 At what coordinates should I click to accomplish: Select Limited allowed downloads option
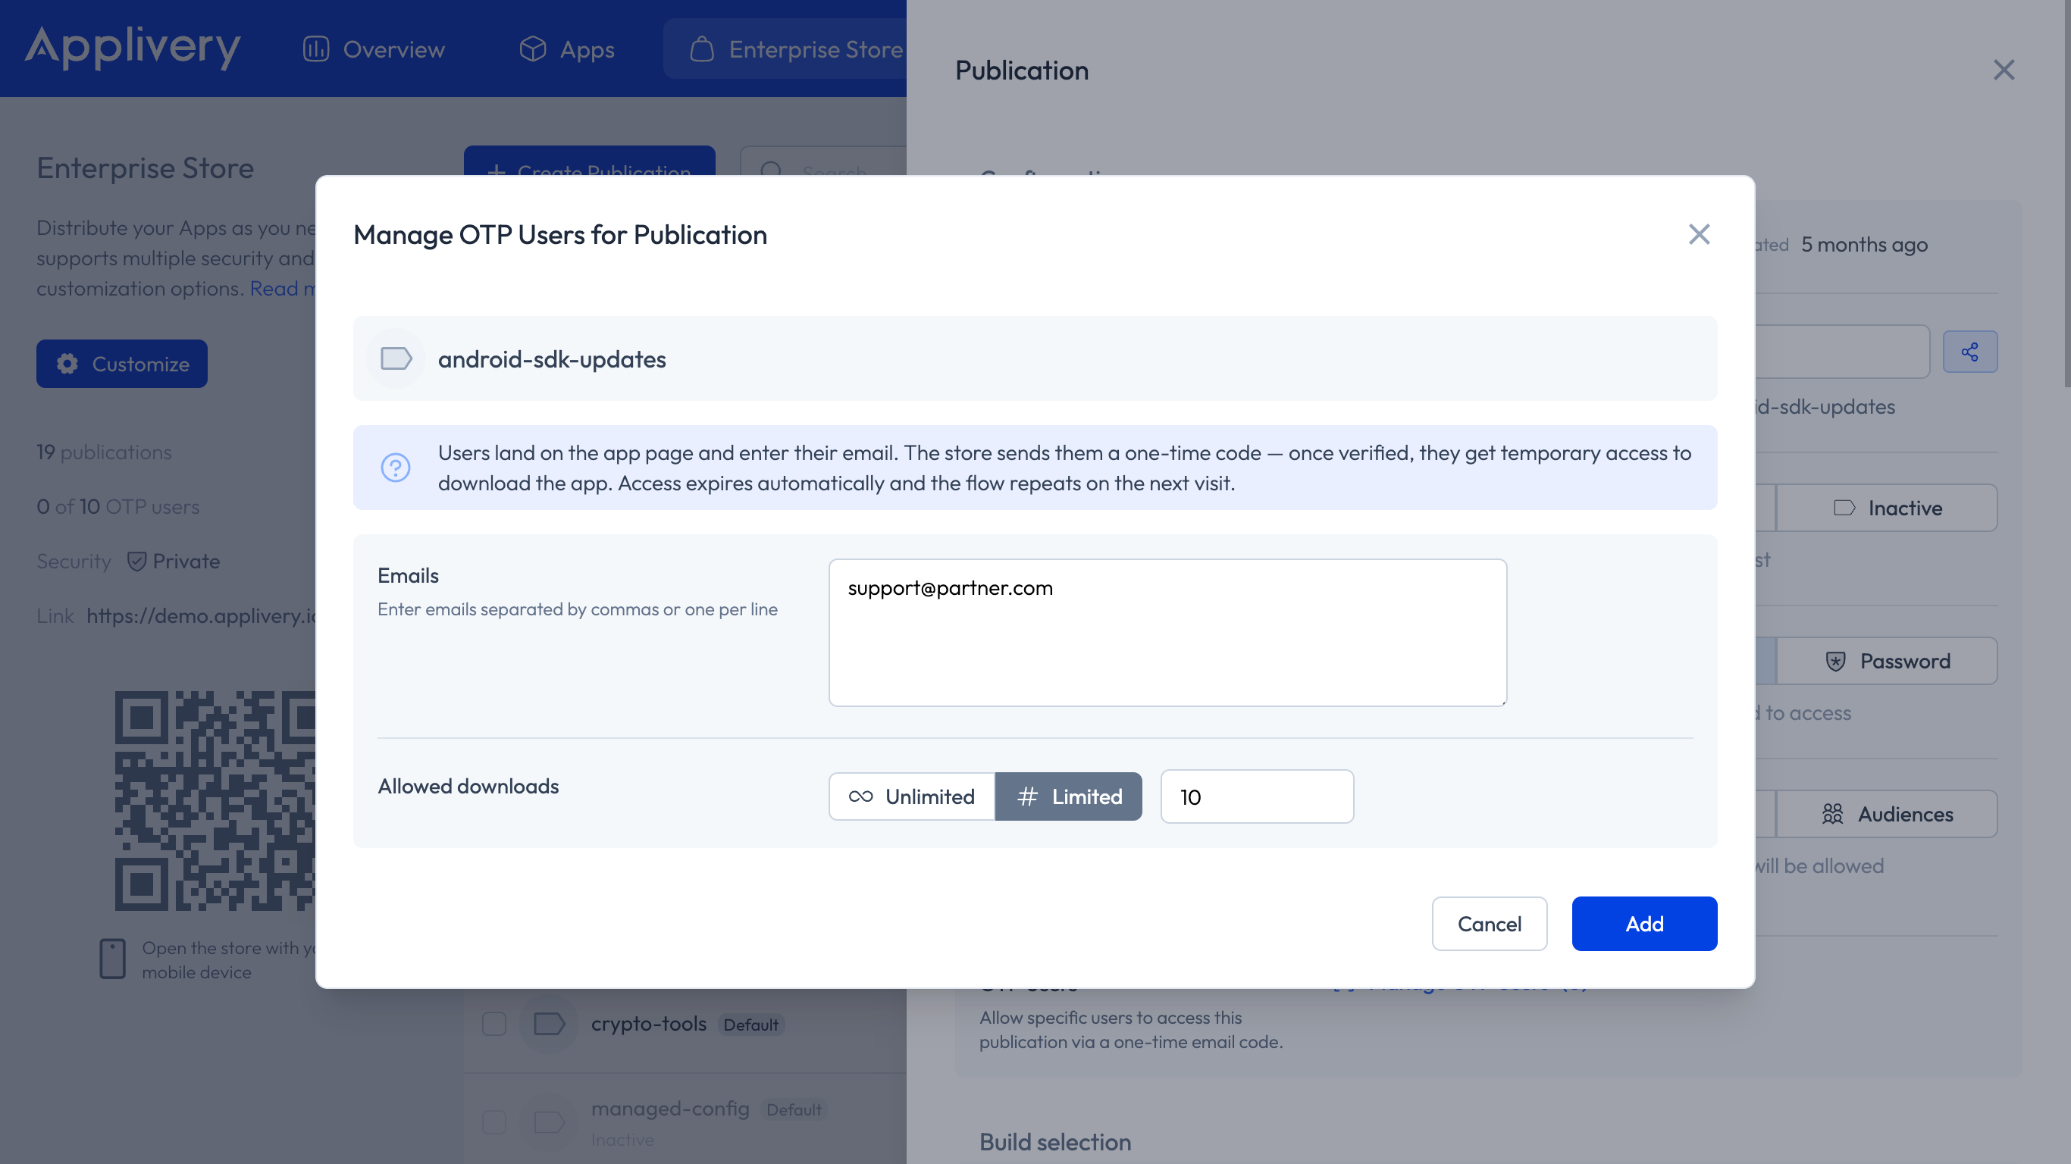point(1068,796)
